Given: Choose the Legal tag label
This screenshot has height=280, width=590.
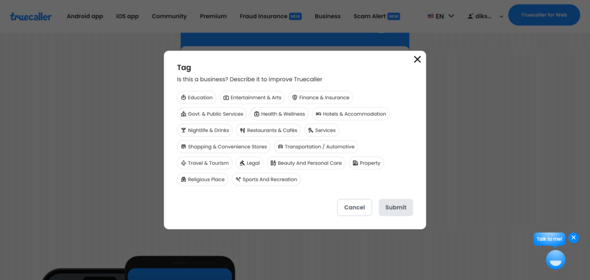Looking at the screenshot, I should tap(254, 163).
